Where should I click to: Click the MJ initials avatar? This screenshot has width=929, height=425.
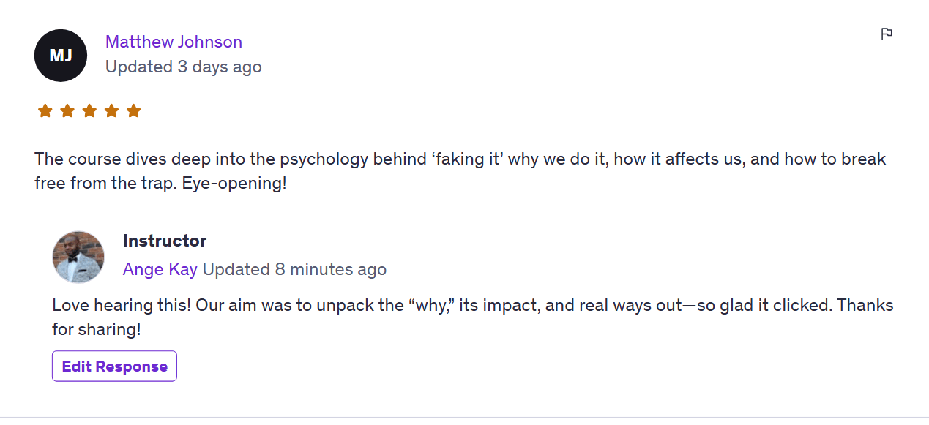(61, 56)
